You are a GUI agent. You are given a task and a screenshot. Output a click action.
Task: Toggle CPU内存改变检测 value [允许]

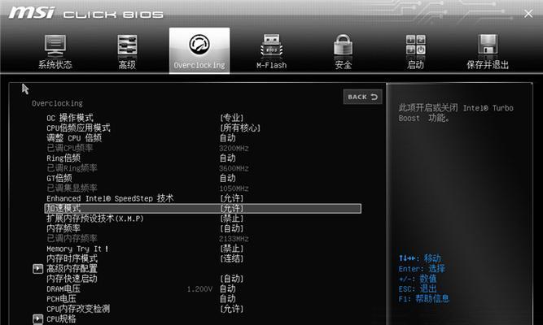click(232, 309)
